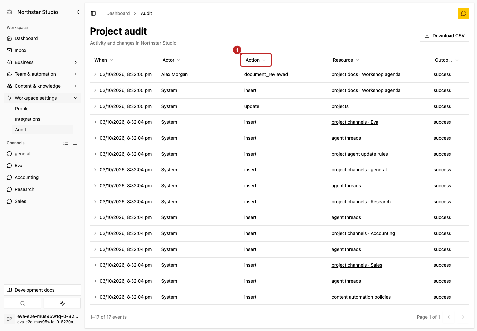477x331 pixels.
Task: Toggle light/dark theme sun icon
Action: click(62, 303)
